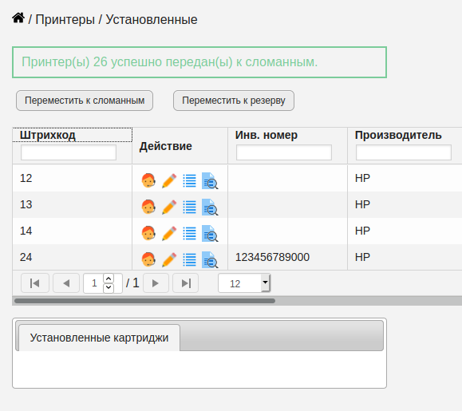The width and height of the screenshot is (462, 411).
Task: View document details icon for printer 24
Action: coord(210,260)
